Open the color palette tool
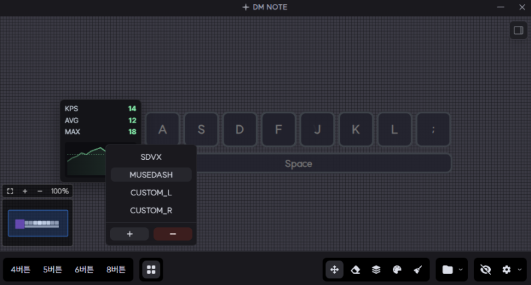Screen dimensions: 531x285 (x=397, y=270)
